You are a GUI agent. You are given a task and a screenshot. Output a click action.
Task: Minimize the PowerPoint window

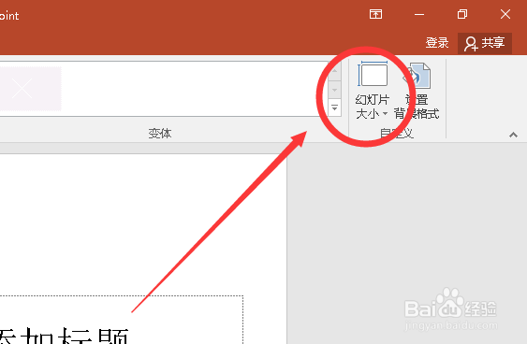tap(419, 14)
